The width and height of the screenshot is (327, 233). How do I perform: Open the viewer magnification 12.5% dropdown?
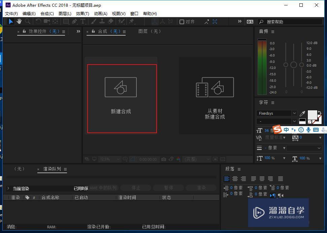click(x=109, y=159)
